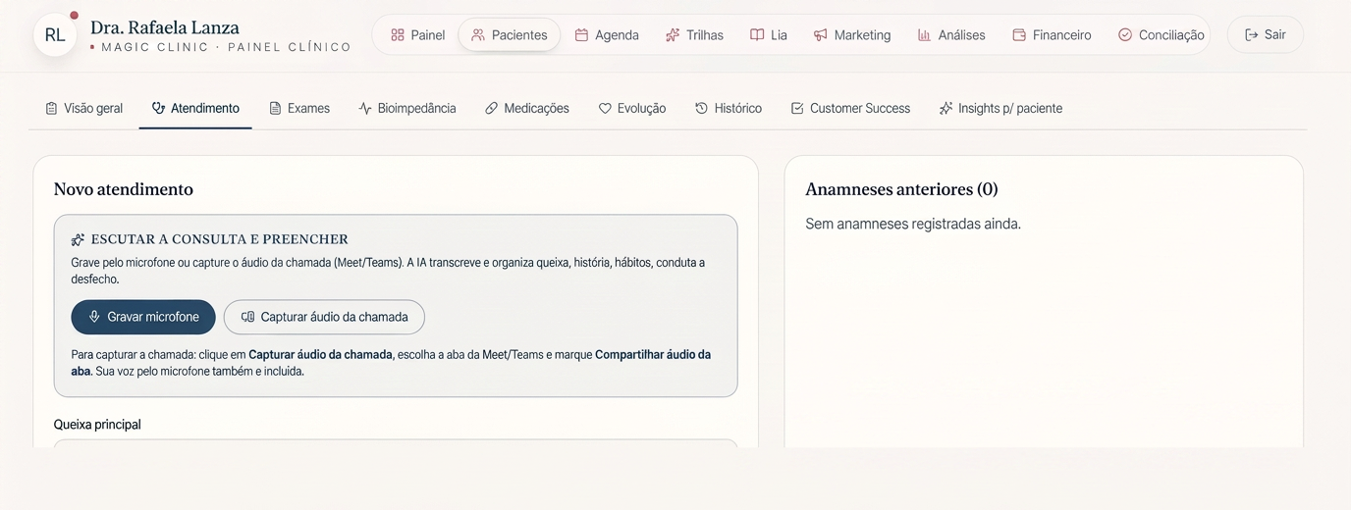The image size is (1351, 510).
Task: Open the Pacientes menu item
Action: click(509, 35)
